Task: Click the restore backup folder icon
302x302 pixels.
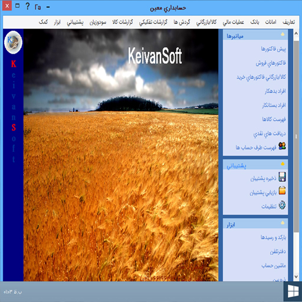Action: (282, 191)
